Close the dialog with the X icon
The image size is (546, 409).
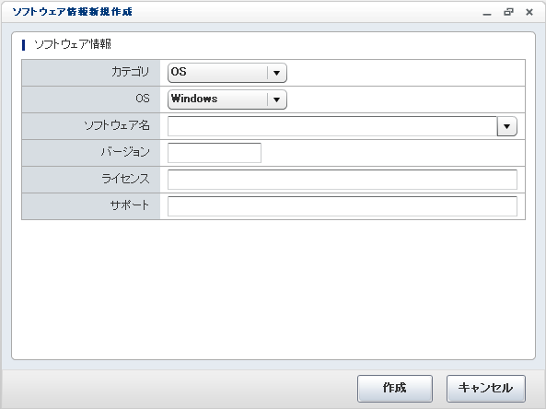coord(529,12)
